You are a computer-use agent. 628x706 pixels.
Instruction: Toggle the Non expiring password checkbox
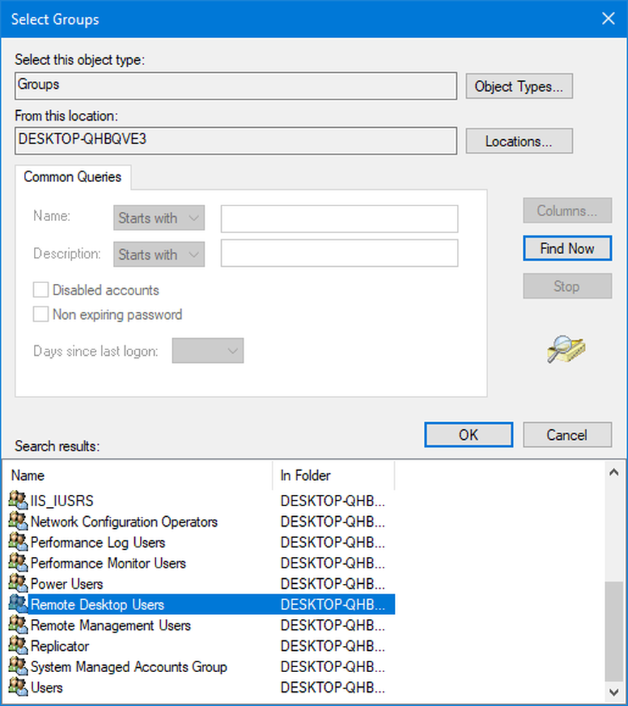[41, 315]
